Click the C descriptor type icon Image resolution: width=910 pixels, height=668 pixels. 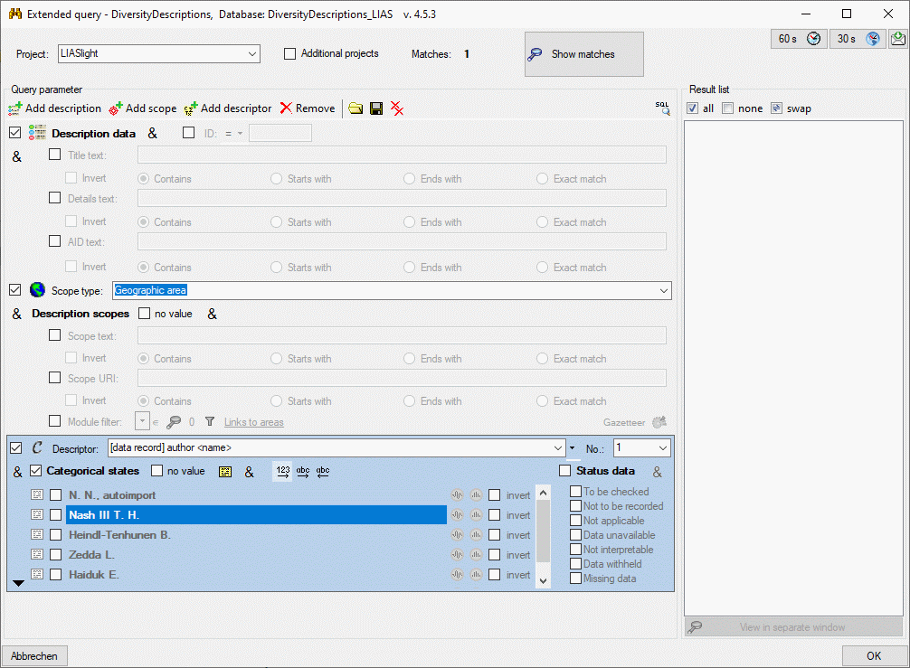click(37, 447)
